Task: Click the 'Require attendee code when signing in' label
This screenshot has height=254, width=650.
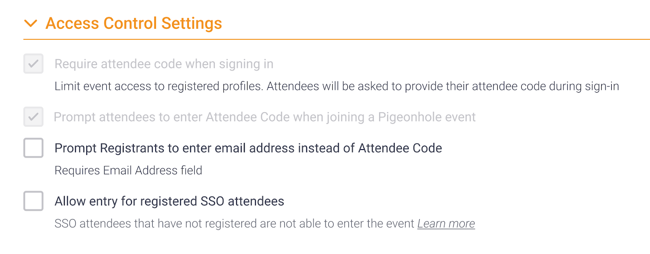Action: pyautogui.click(x=164, y=64)
